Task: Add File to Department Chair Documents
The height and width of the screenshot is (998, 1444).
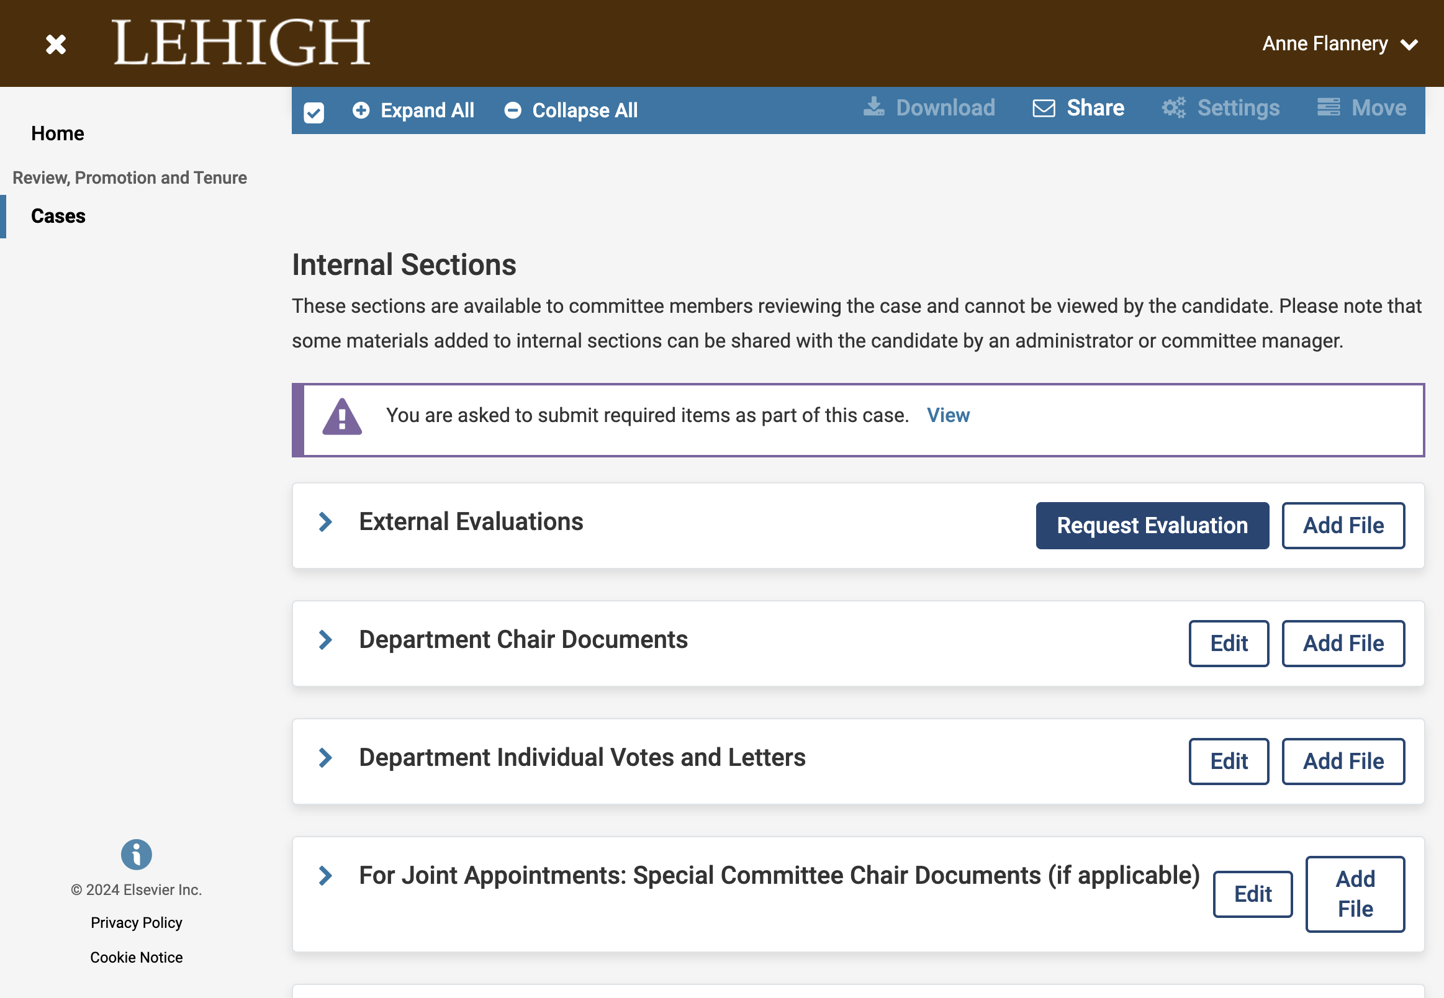Action: [x=1343, y=644]
